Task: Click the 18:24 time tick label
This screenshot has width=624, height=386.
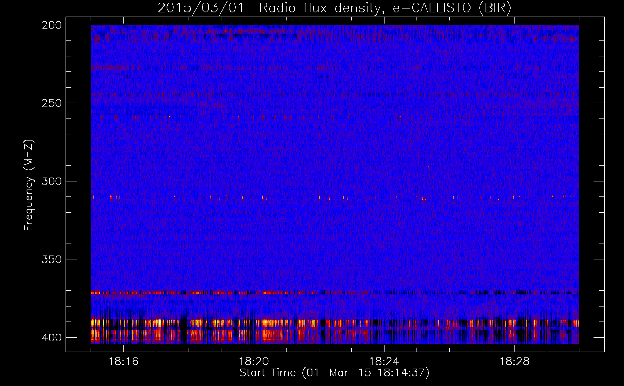Action: 384,362
